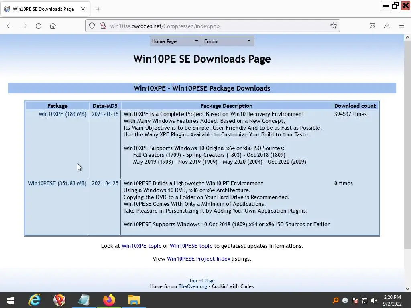The image size is (411, 308).
Task: Reload the current page
Action: (39, 26)
